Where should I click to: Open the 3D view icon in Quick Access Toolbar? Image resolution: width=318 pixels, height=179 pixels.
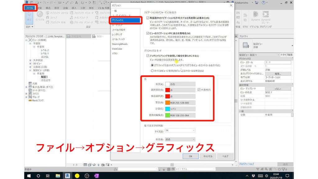[83, 2]
